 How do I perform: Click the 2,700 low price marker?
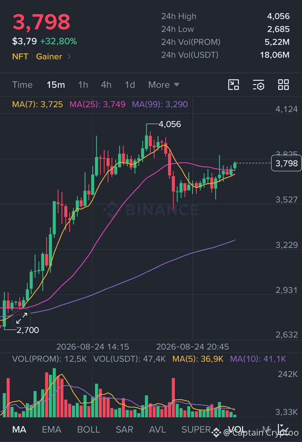pos(28,330)
